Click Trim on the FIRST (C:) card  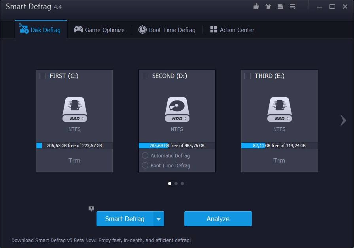point(74,160)
